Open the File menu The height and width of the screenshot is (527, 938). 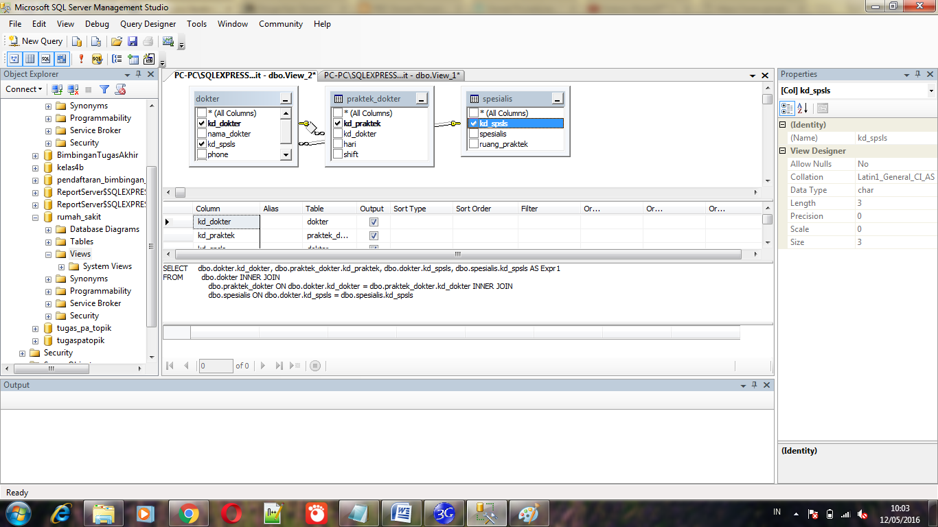coord(15,24)
